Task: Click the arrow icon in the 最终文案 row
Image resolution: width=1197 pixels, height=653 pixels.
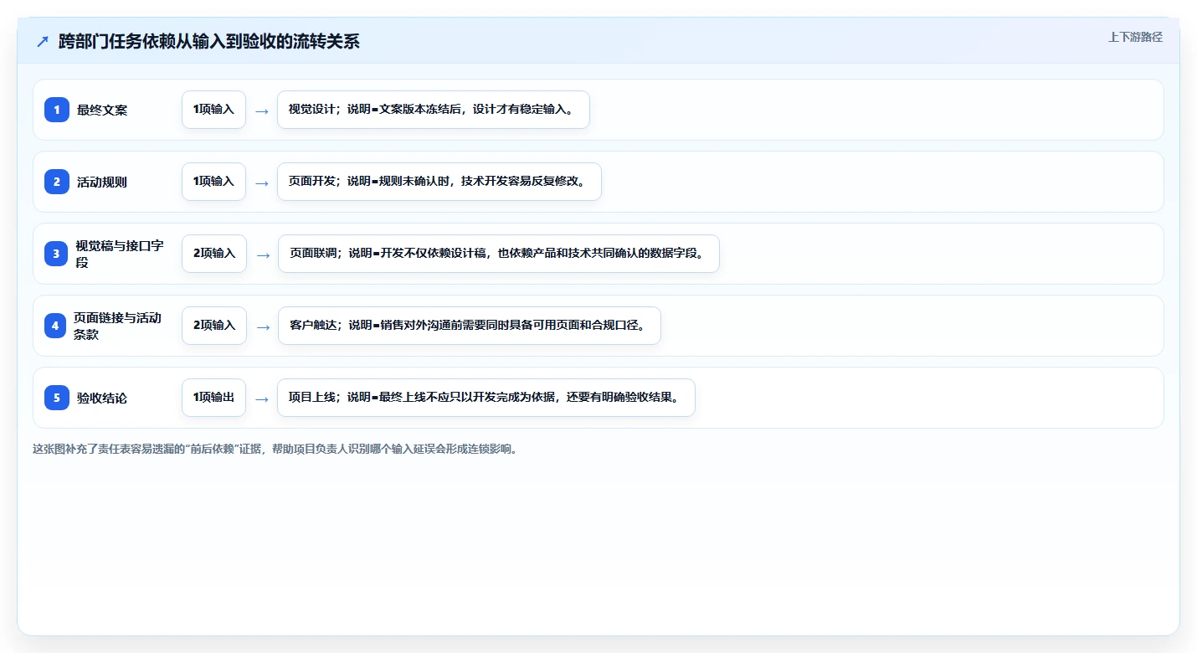Action: click(x=262, y=111)
